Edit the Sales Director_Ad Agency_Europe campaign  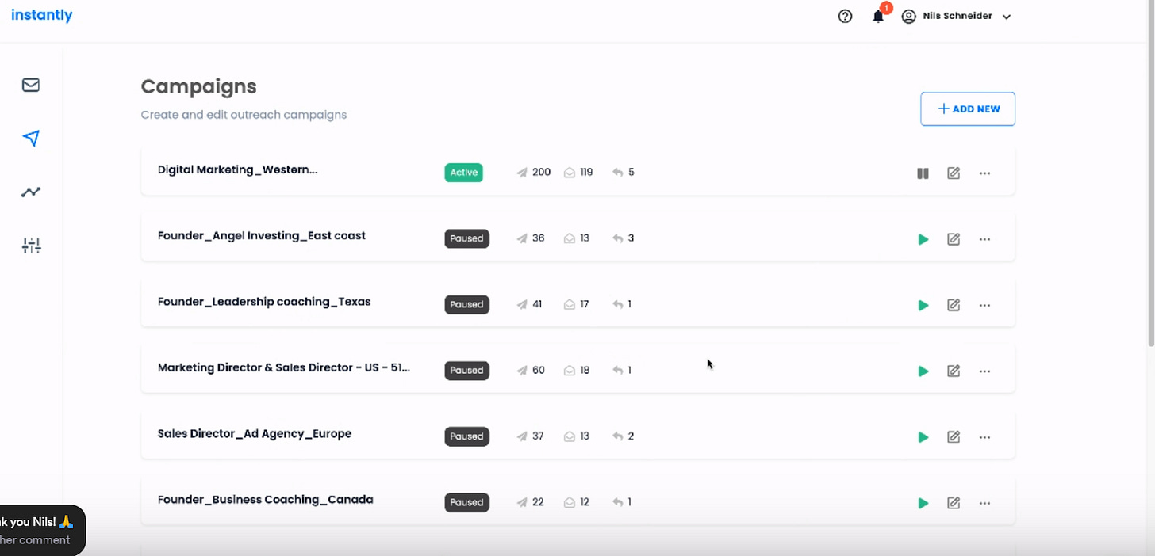pyautogui.click(x=954, y=437)
